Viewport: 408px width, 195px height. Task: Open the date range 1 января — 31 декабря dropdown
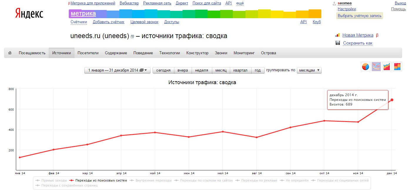click(x=117, y=70)
